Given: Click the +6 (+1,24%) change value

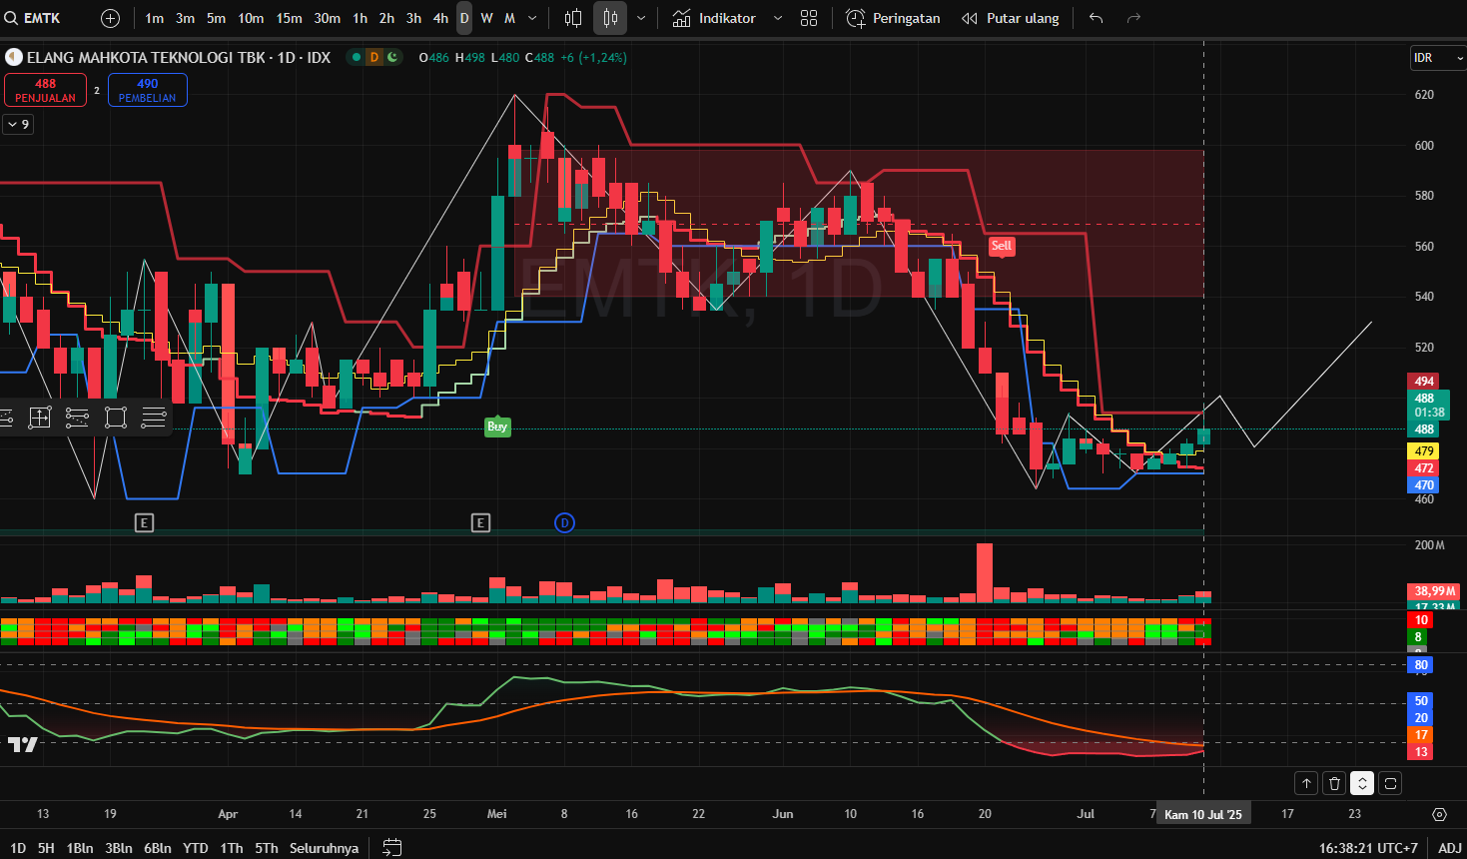Looking at the screenshot, I should (593, 57).
